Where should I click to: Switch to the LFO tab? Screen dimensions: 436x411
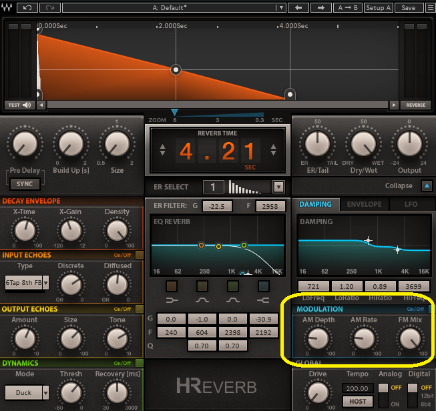click(411, 204)
